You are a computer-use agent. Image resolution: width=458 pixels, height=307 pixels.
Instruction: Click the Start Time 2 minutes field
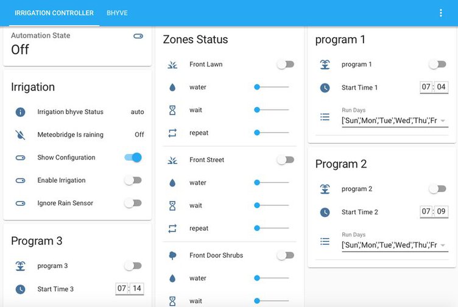[x=442, y=211]
